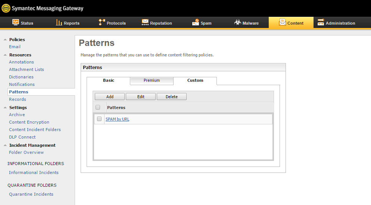The width and height of the screenshot is (371, 205).
Task: Collapse the Incident Management section arrow
Action: click(5, 145)
